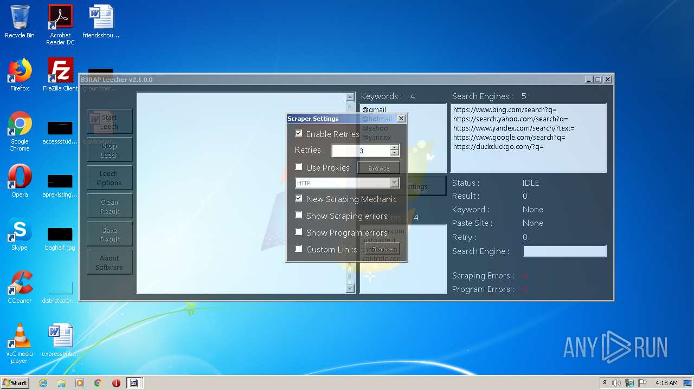Click the Start Leech button
The image size is (694, 390).
pos(109,121)
